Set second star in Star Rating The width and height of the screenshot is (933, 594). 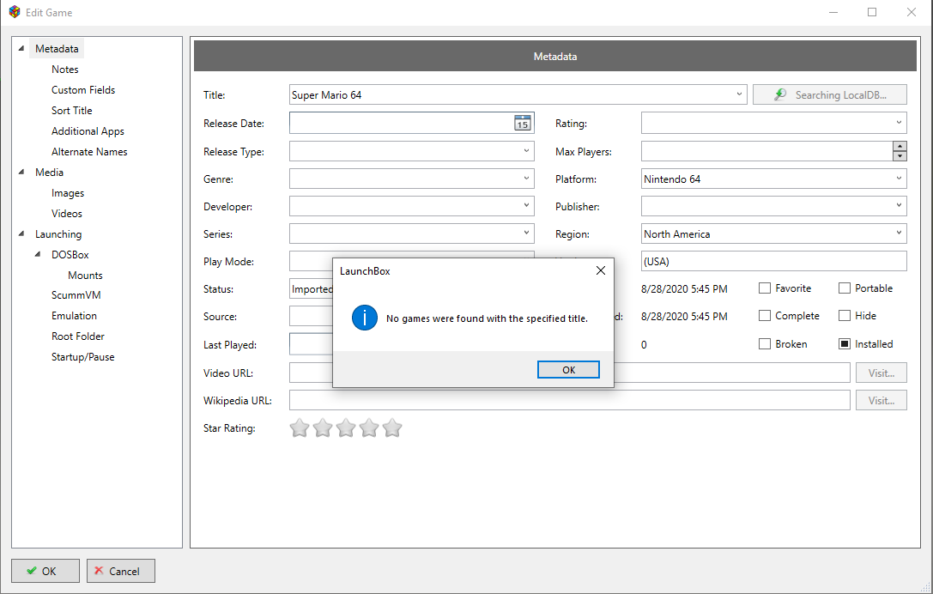(x=323, y=428)
